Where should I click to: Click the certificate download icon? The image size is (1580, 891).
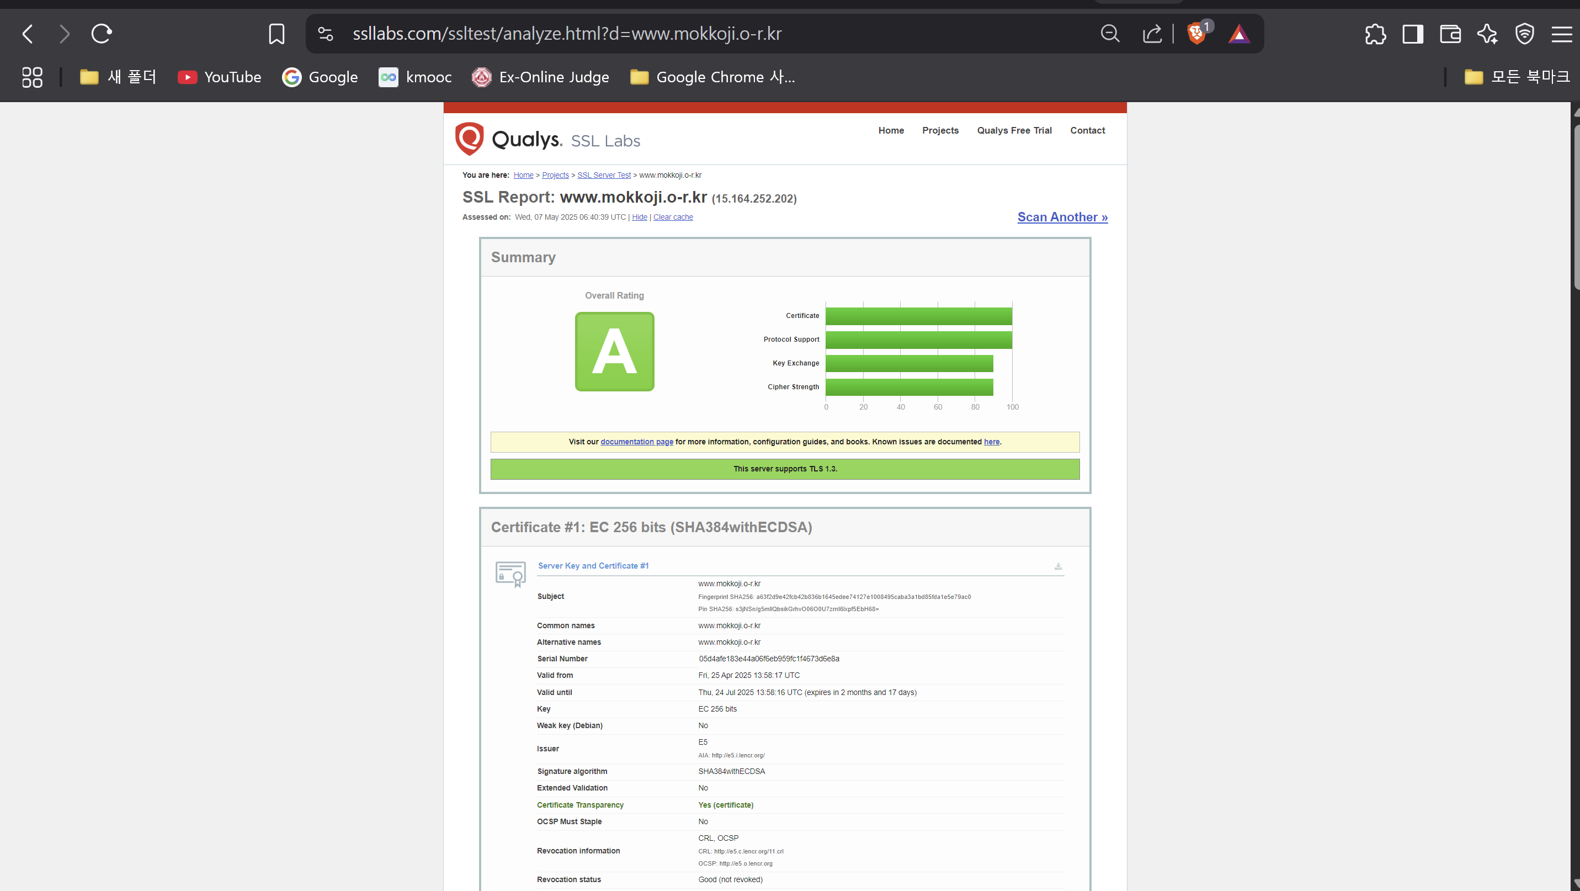(x=1057, y=566)
